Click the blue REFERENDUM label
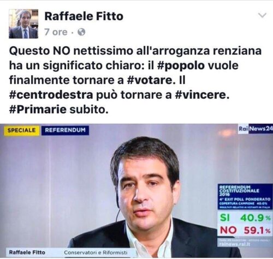The image size is (273, 259). tap(65, 130)
